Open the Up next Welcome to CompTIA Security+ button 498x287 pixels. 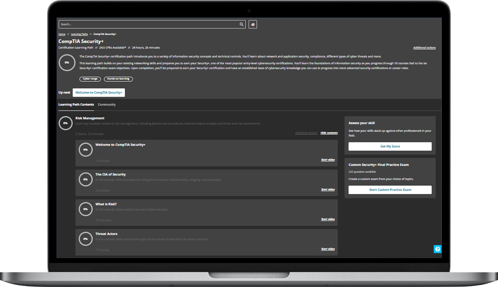pos(99,93)
